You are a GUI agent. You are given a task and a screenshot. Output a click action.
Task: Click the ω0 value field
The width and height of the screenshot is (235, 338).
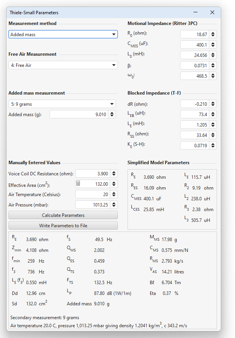tap(195, 76)
